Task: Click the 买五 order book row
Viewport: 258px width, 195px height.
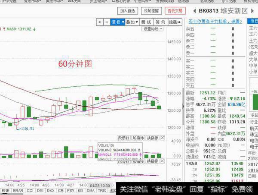Action: [x=215, y=85]
